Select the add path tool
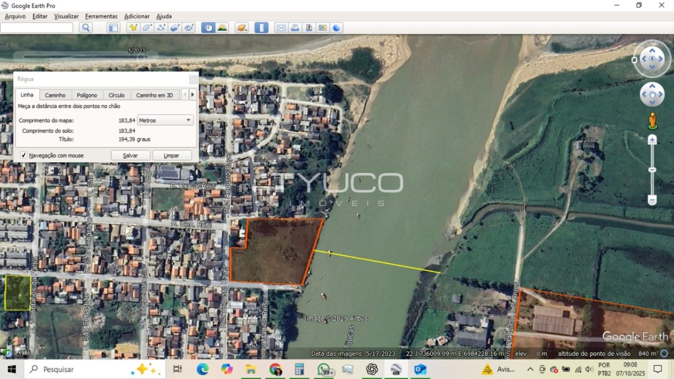674x379 pixels. [x=161, y=27]
